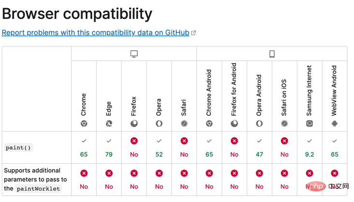Click the Safari desktop compass icon
354x202 pixels.
point(184,123)
